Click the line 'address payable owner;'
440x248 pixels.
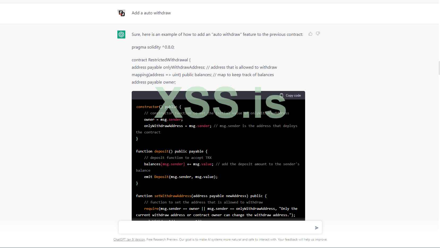click(x=154, y=82)
